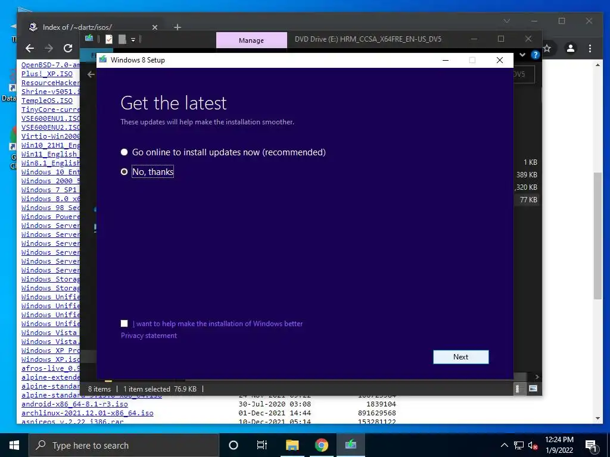This screenshot has height=457, width=610.
Task: Click the Next button in Setup
Action: (x=460, y=357)
